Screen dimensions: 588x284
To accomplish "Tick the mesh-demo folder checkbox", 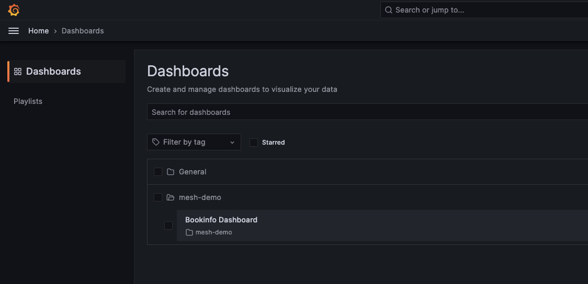I will coord(158,197).
